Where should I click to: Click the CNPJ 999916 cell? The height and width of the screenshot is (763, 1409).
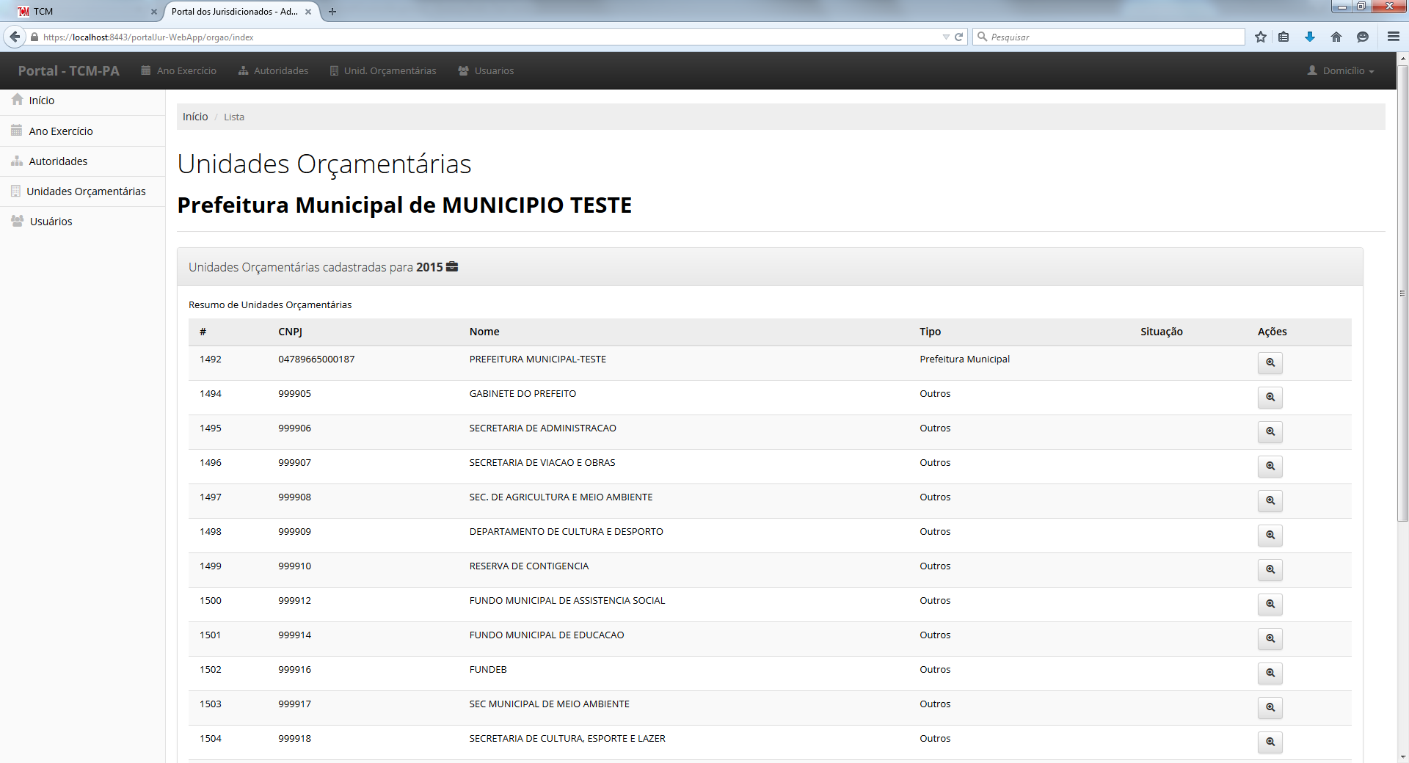point(295,670)
